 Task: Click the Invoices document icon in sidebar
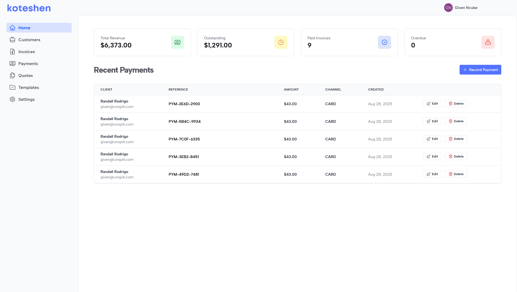(x=12, y=52)
